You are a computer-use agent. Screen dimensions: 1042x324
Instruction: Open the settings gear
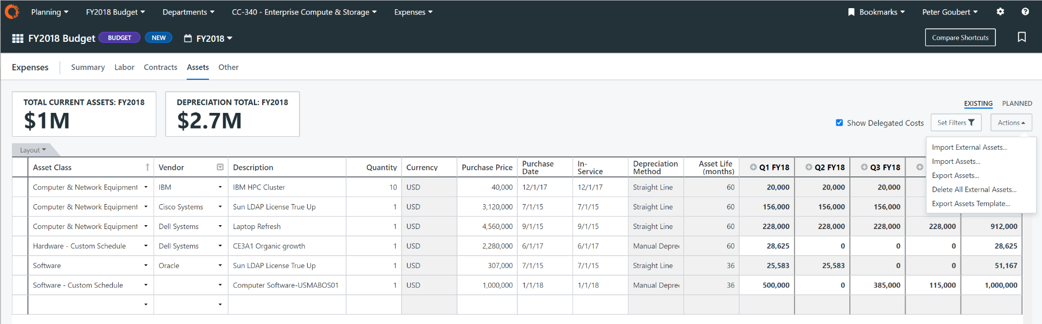coord(1000,11)
